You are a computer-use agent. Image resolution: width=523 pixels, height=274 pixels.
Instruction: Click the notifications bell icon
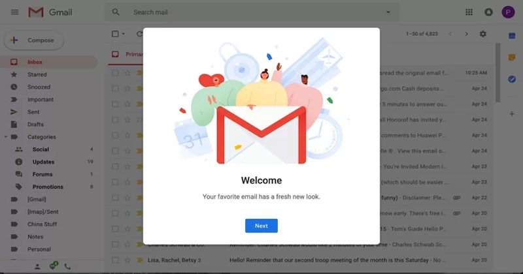coord(488,12)
